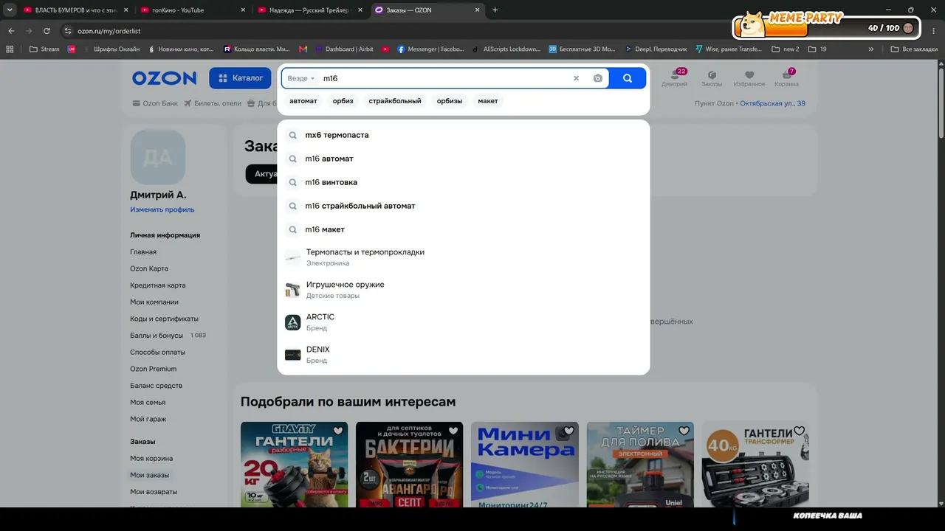This screenshot has height=531, width=945.
Task: Click the Ozon Банк link
Action: tap(155, 103)
